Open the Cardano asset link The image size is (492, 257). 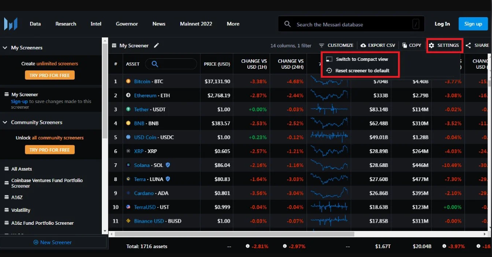click(x=144, y=193)
